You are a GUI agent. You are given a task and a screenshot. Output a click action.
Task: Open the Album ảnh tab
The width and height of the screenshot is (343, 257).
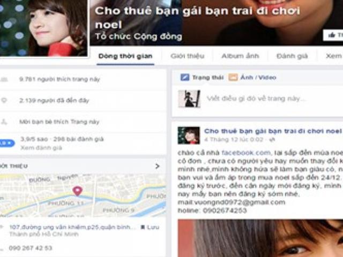pos(240,56)
